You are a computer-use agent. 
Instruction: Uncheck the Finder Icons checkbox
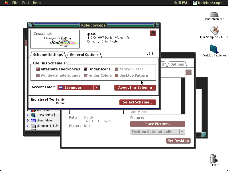click(85, 69)
